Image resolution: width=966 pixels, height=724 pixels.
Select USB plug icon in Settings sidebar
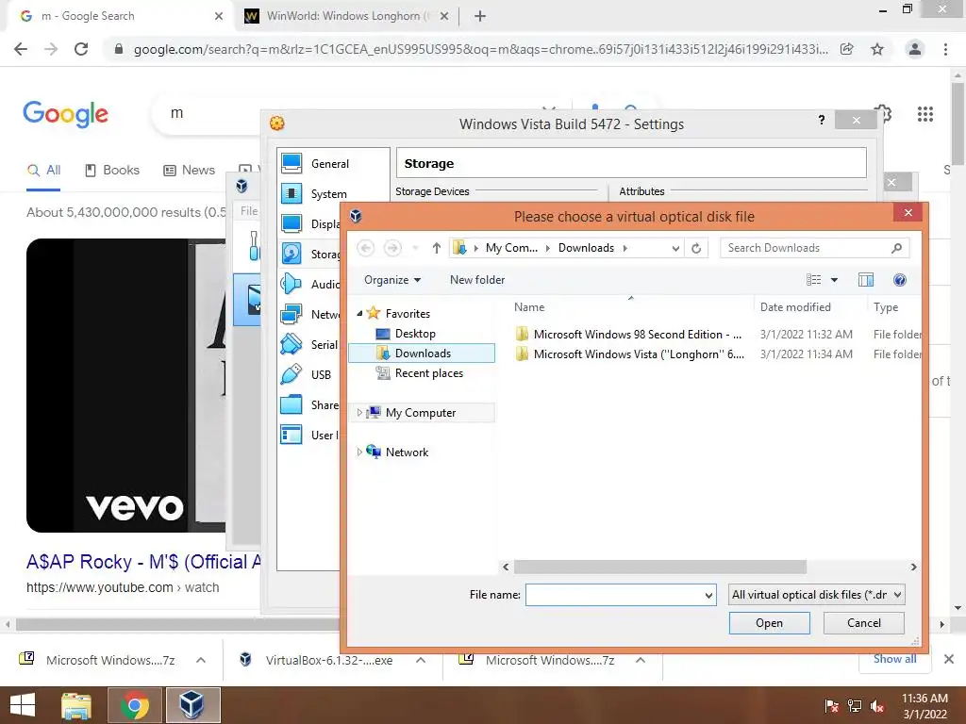pos(291,374)
